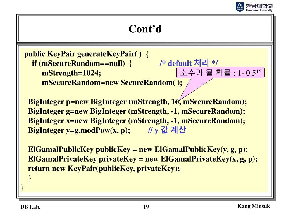Click the pink callout "소수가 될 확률 : 1- 0.5"

tap(220, 73)
